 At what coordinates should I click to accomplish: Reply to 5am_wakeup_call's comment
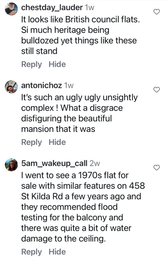pos(31,252)
